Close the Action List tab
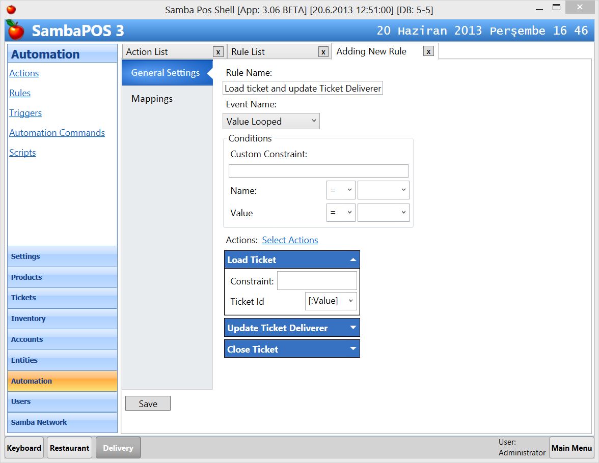 point(218,51)
